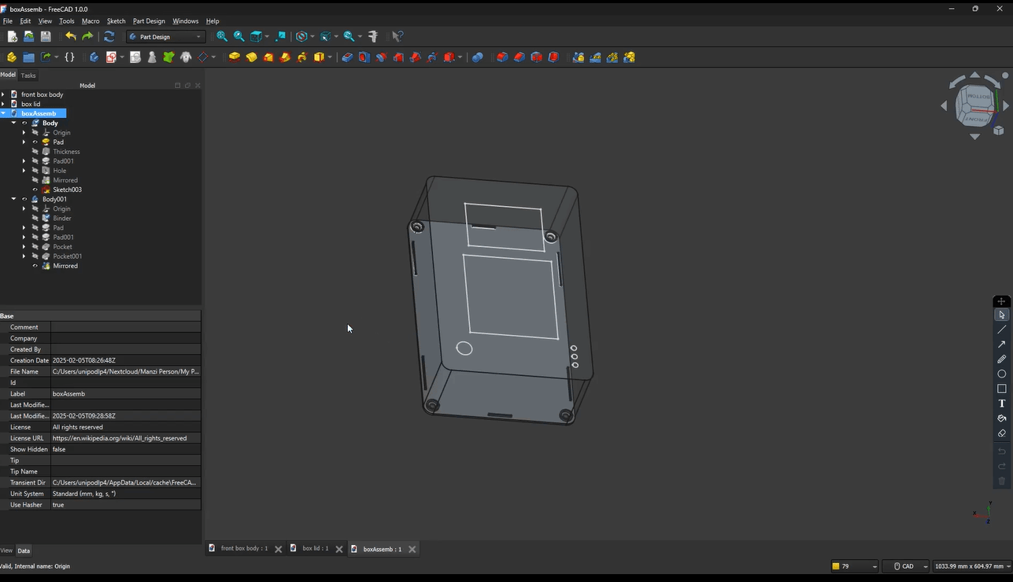Open the Macro menu
This screenshot has height=582, width=1013.
pos(91,21)
